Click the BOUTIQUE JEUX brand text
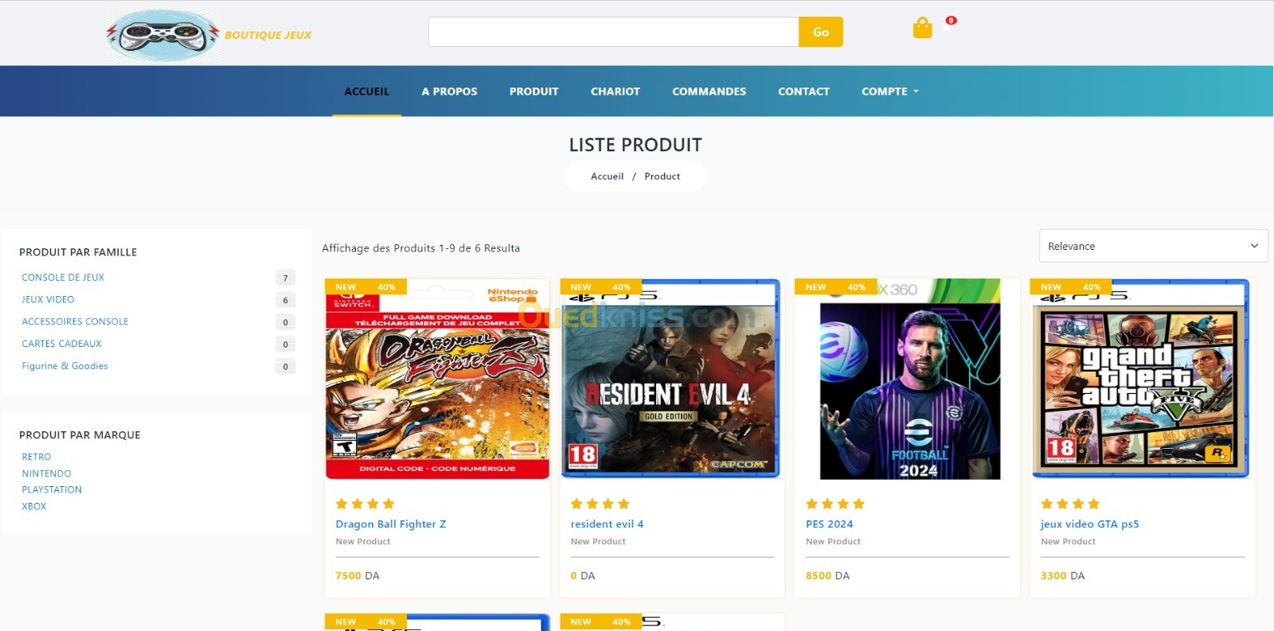This screenshot has width=1274, height=631. pyautogui.click(x=268, y=35)
